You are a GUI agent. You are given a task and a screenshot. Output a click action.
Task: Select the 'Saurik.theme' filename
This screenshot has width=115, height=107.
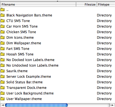(17, 71)
